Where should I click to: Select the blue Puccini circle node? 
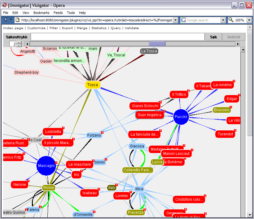point(181,117)
